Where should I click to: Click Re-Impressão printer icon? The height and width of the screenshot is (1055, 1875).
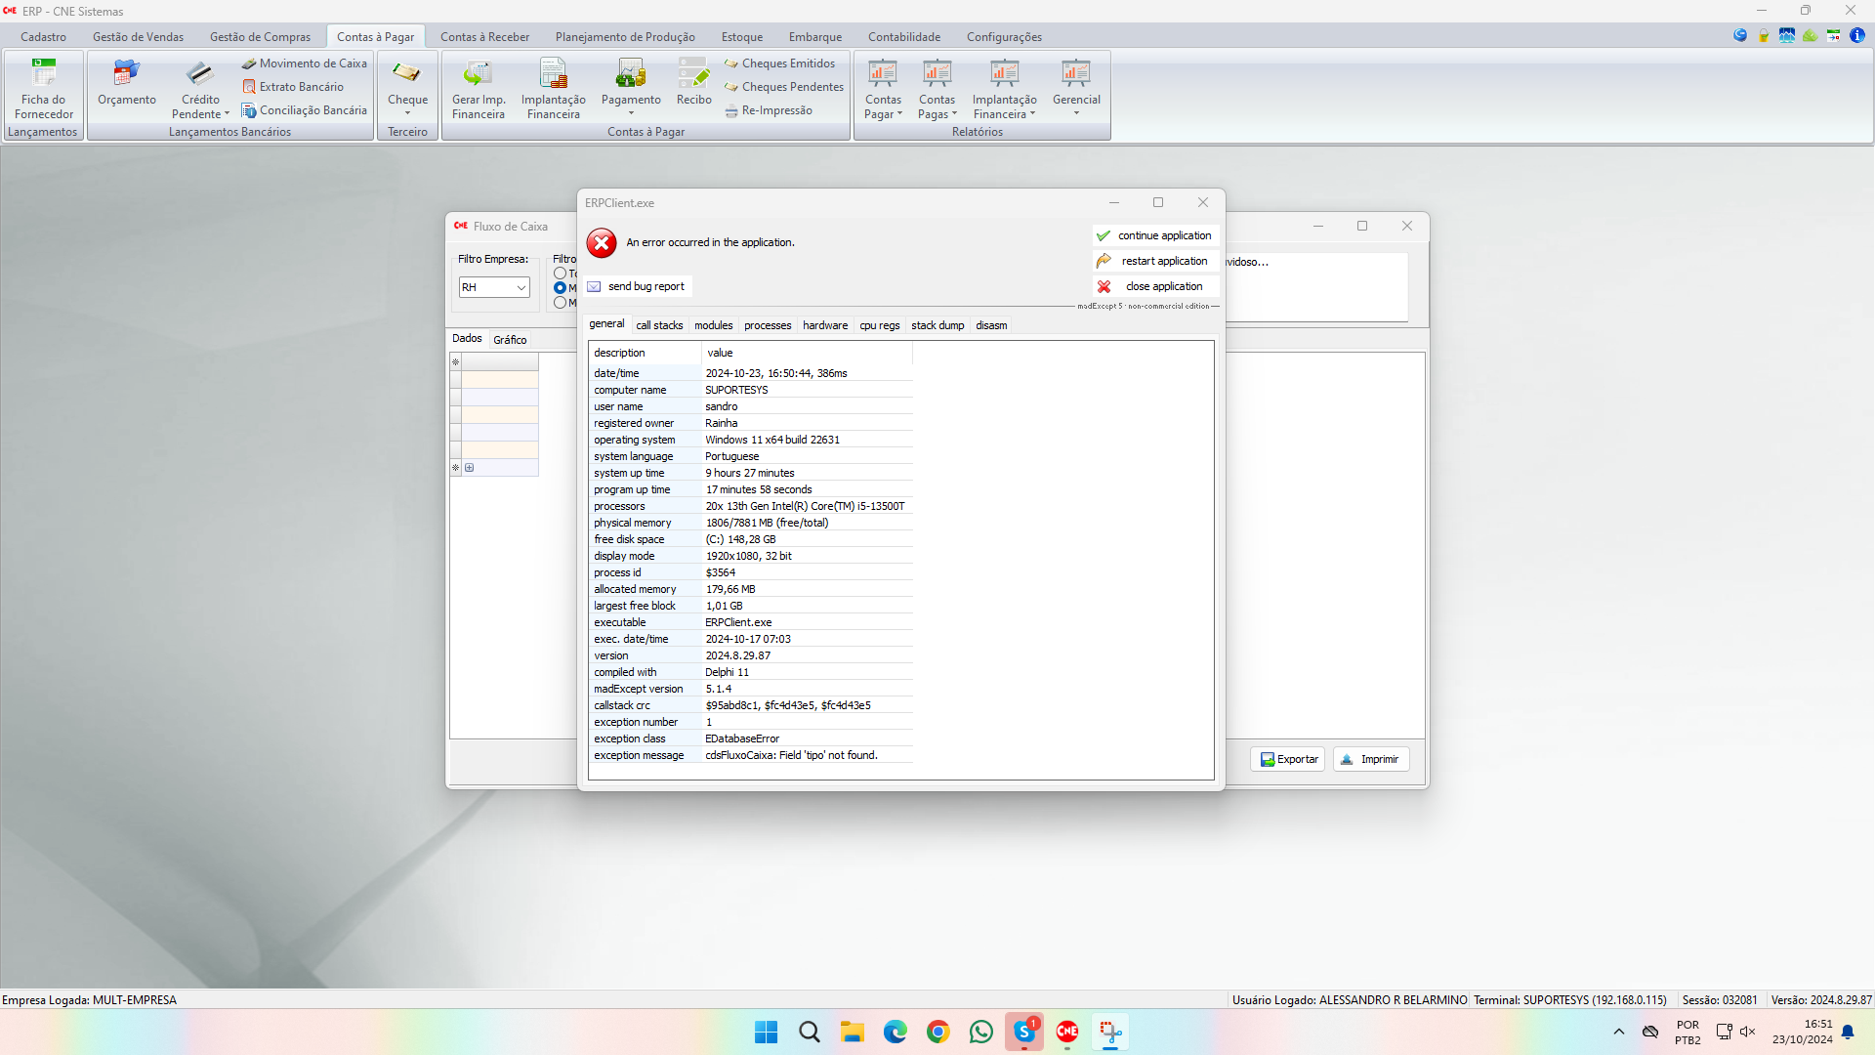tap(731, 110)
